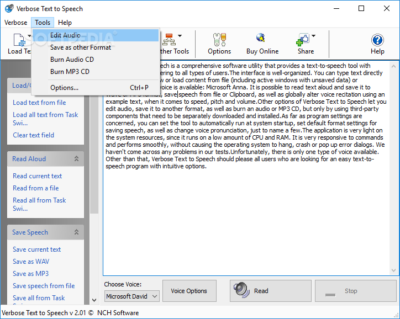400x319 pixels.
Task: Close the open Tools menu
Action: [x=43, y=23]
